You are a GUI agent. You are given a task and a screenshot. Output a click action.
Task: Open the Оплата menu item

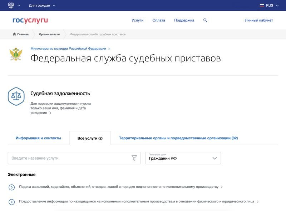point(159,20)
